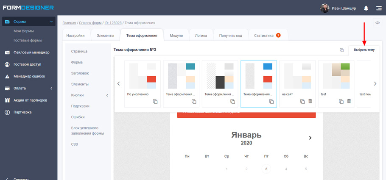The image size is (386, 180).
Task: Click the Тема оформления №3 title
Action: coord(135,50)
